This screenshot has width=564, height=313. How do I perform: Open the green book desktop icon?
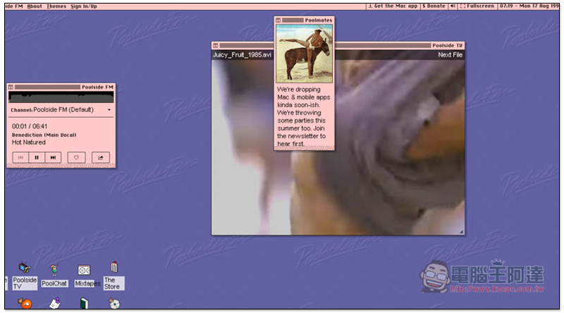coord(84,304)
